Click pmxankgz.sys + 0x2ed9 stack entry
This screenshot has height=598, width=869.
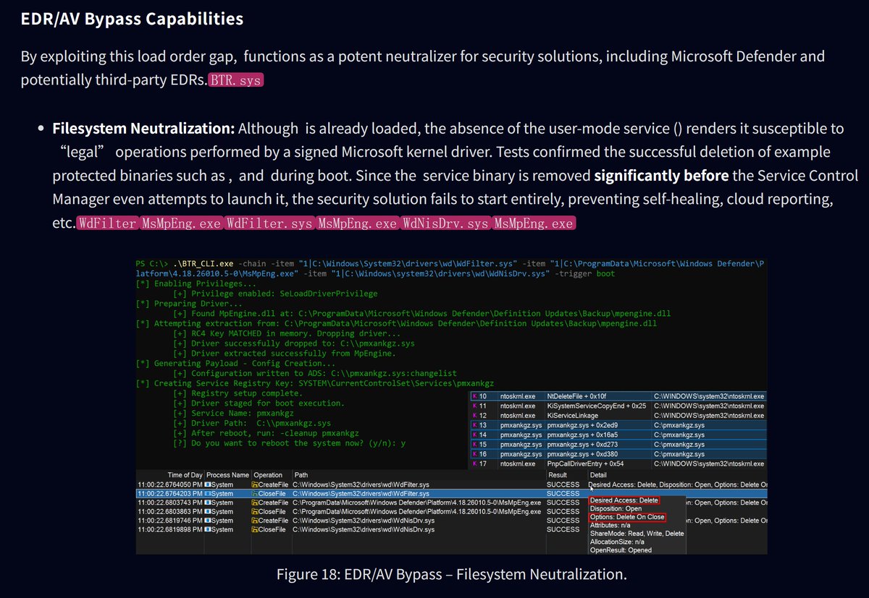[582, 425]
